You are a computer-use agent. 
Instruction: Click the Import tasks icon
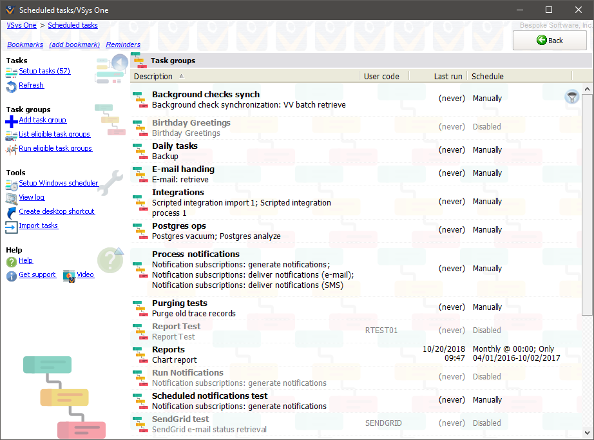coord(12,226)
